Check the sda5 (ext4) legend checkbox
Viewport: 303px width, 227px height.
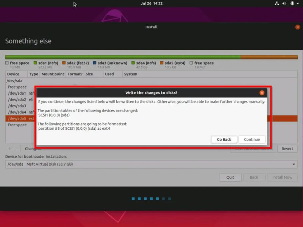162,63
